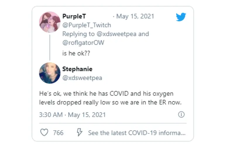Open the @roflgatorOW mention

coord(83,43)
